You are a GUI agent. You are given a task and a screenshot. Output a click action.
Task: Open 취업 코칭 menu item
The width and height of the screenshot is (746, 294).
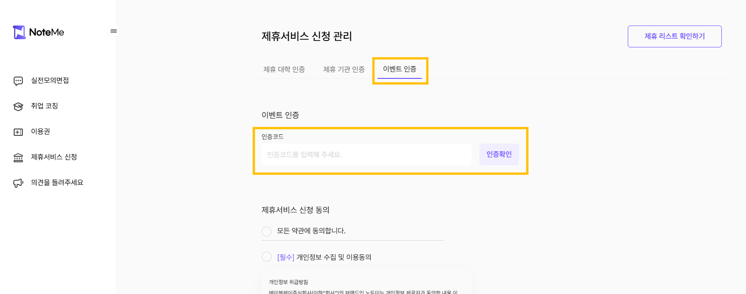[44, 106]
